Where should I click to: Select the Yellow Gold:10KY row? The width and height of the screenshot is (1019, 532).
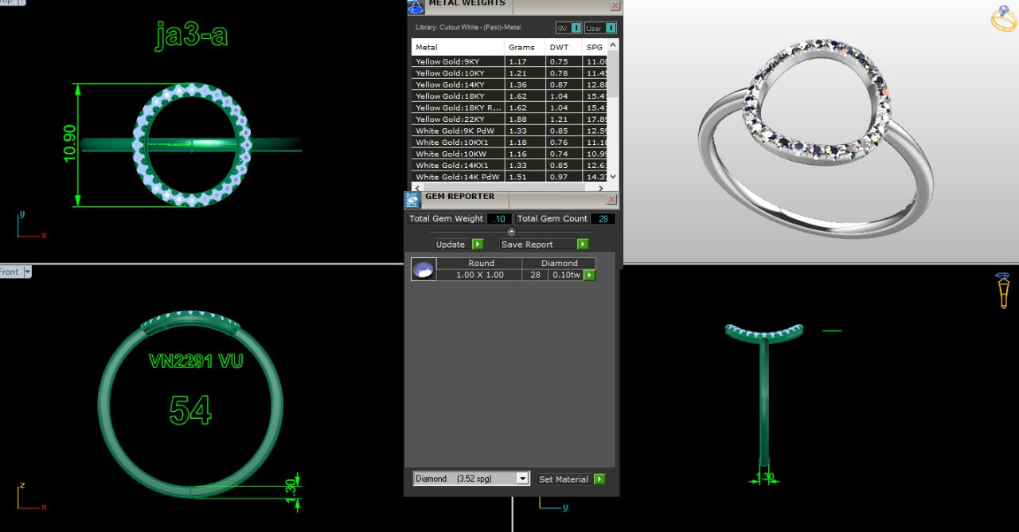509,73
